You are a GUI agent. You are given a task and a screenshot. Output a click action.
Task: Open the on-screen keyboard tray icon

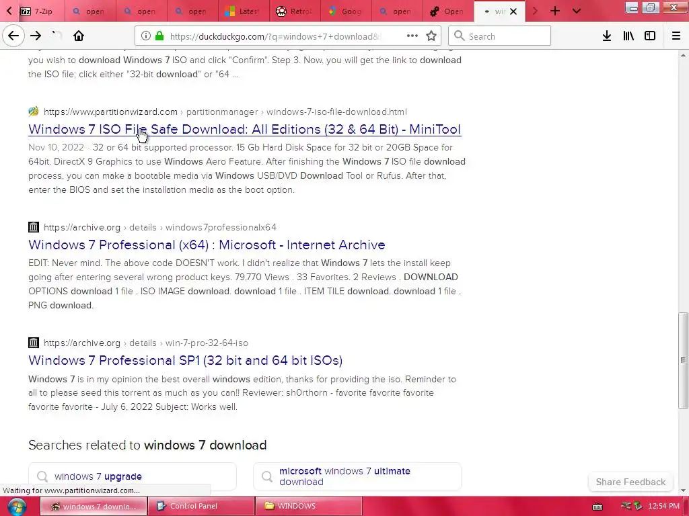[x=597, y=507]
